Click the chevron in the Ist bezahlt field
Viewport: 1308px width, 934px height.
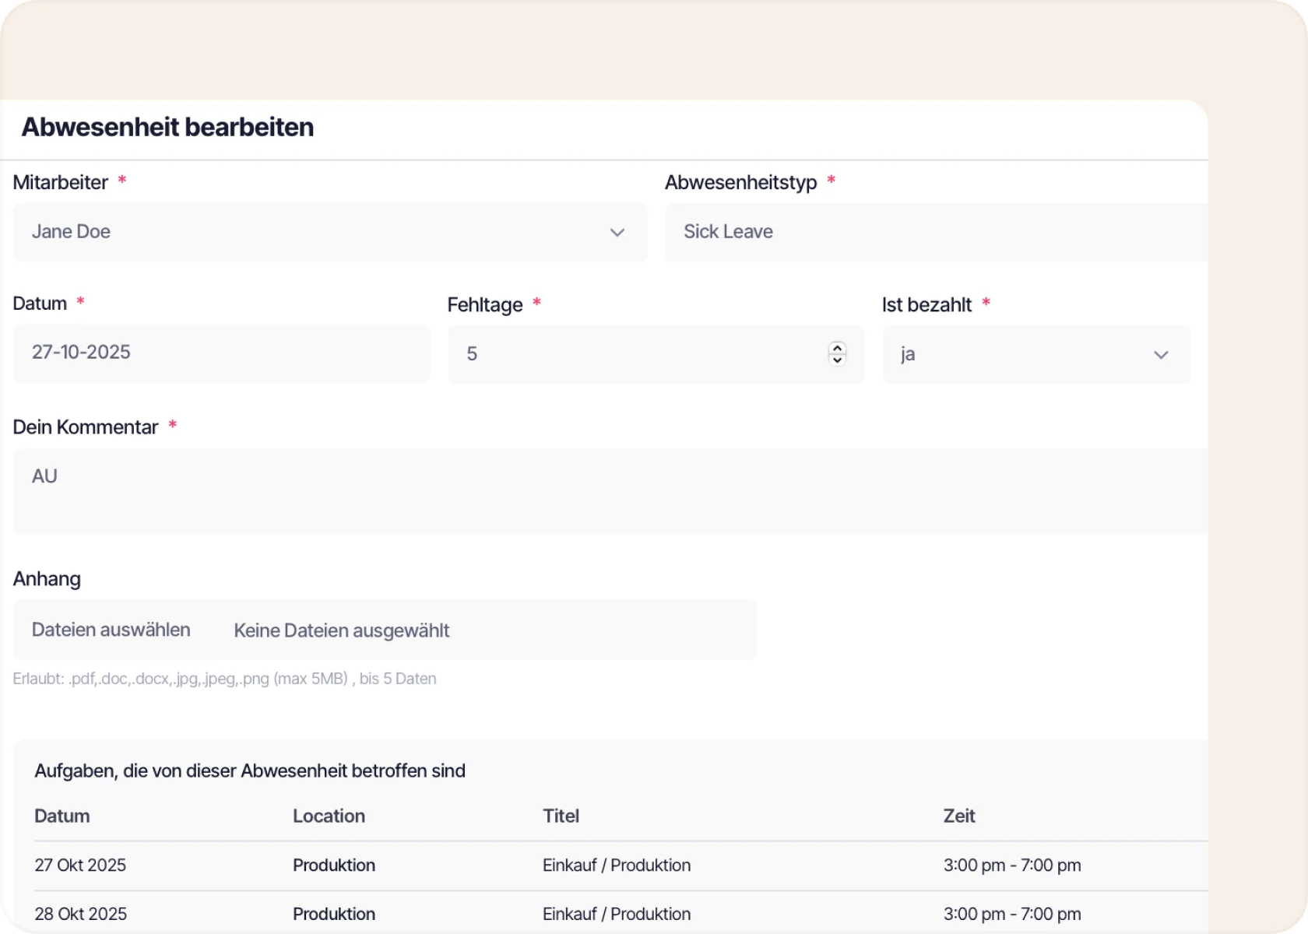1161,355
